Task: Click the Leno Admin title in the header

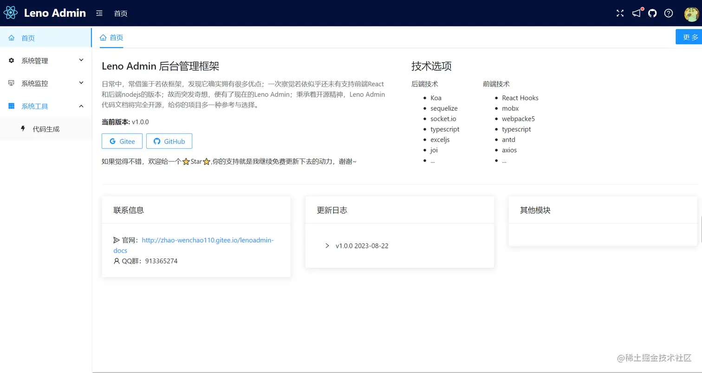Action: pyautogui.click(x=55, y=13)
